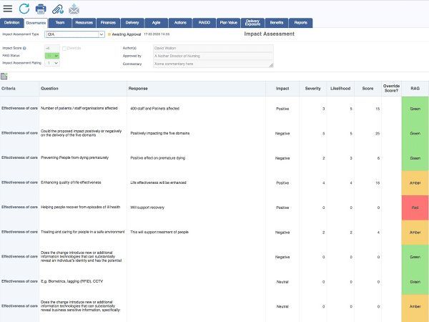
Task: Click the Impact Score field
Action: coord(52,49)
